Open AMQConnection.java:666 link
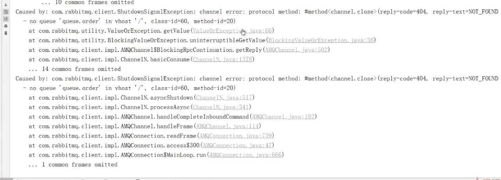The height and width of the screenshot is (180, 501). pyautogui.click(x=246, y=155)
